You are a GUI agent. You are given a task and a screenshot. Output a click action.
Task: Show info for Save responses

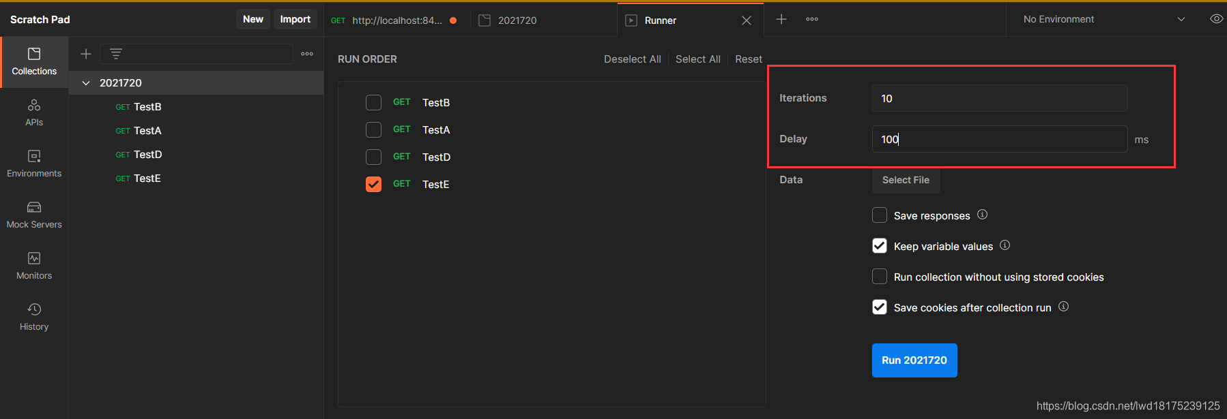point(982,215)
